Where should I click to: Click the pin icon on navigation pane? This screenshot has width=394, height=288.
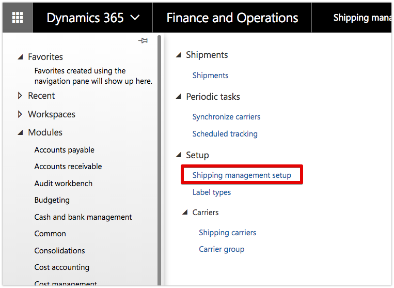click(x=143, y=41)
